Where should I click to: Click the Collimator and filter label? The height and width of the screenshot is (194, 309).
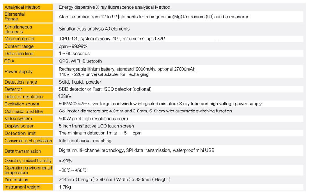[x=24, y=111]
